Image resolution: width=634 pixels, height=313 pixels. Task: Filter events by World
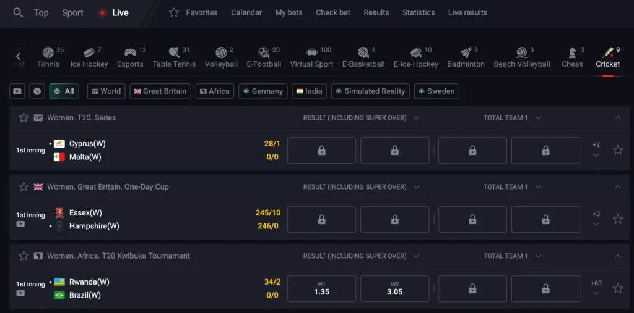pos(106,91)
